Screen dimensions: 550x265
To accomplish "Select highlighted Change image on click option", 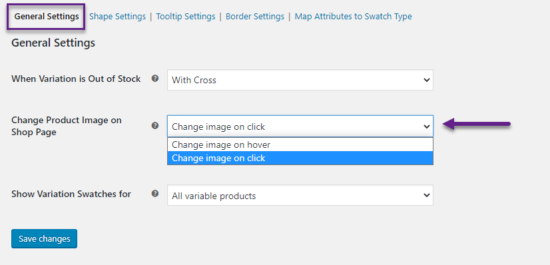I will click(300, 158).
